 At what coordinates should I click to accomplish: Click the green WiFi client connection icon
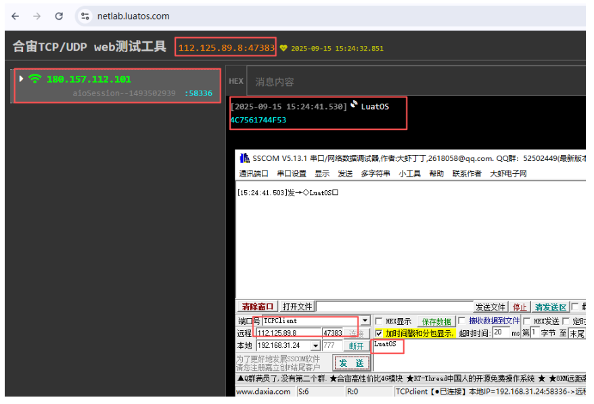pyautogui.click(x=35, y=78)
